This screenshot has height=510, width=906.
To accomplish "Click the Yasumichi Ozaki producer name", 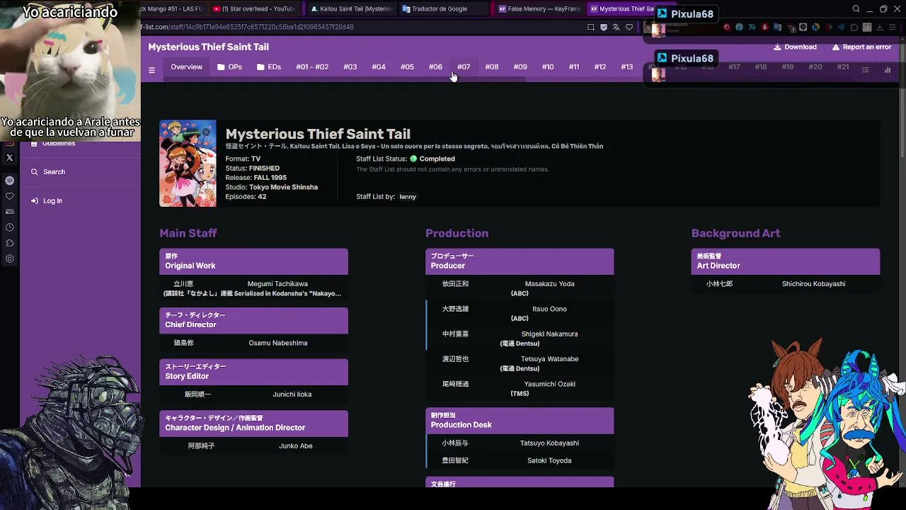I will 550,385.
